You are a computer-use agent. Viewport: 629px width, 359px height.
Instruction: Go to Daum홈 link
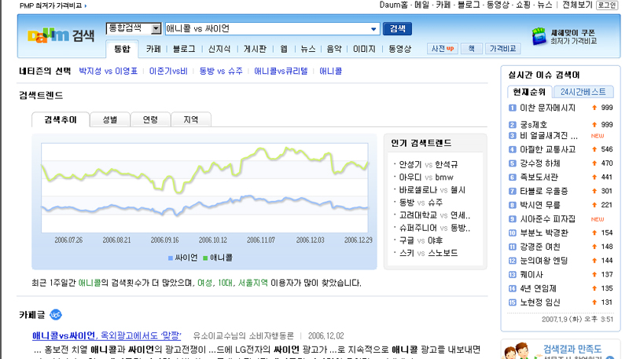tap(394, 5)
